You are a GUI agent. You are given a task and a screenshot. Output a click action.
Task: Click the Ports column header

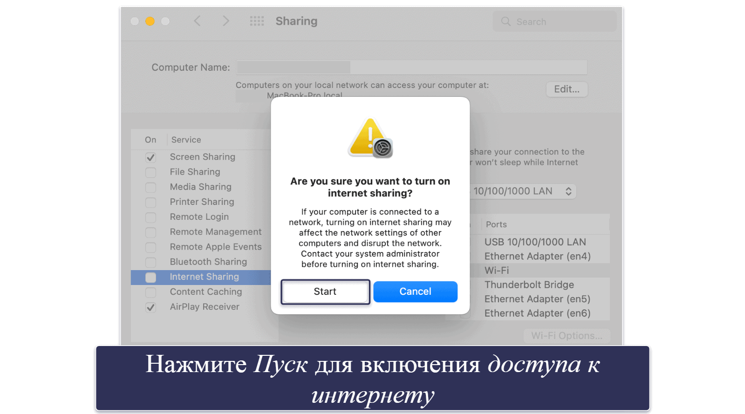tap(496, 224)
